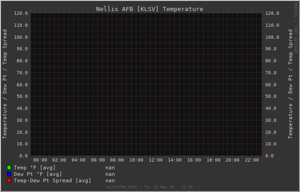Image resolution: width=300 pixels, height=192 pixels.
Task: Click the right axis 110.0 label
Action: [x=272, y=25]
